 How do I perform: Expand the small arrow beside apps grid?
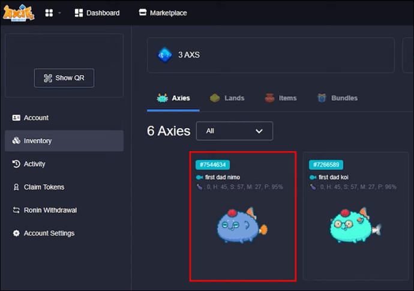click(59, 13)
